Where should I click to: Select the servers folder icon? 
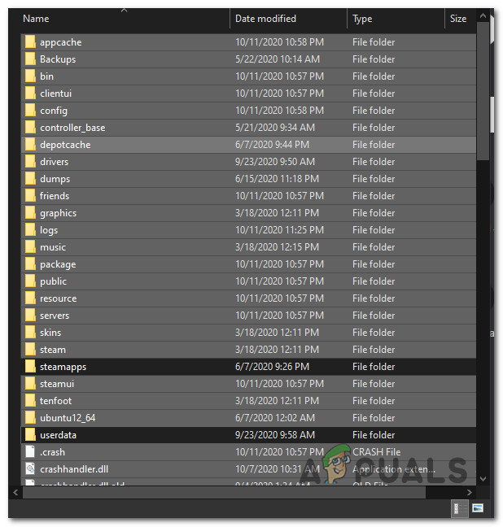(x=30, y=316)
